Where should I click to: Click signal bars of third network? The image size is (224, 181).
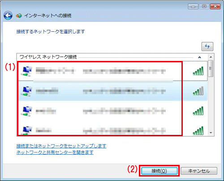coord(198,111)
